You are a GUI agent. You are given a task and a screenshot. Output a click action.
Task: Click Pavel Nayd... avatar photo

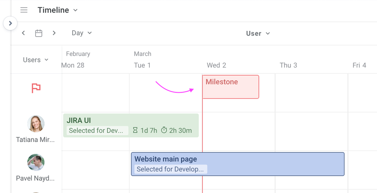(36, 162)
